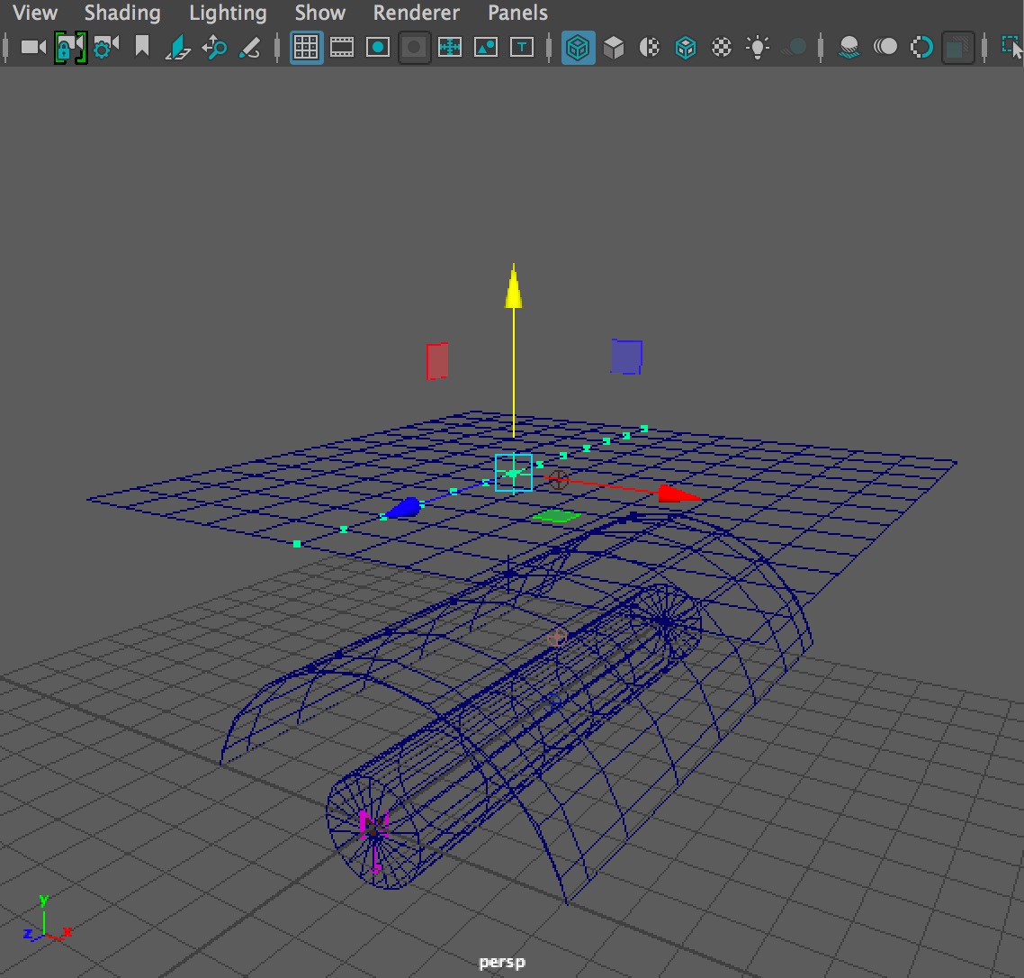
Task: Click the Depth of Field icon
Action: 957,47
